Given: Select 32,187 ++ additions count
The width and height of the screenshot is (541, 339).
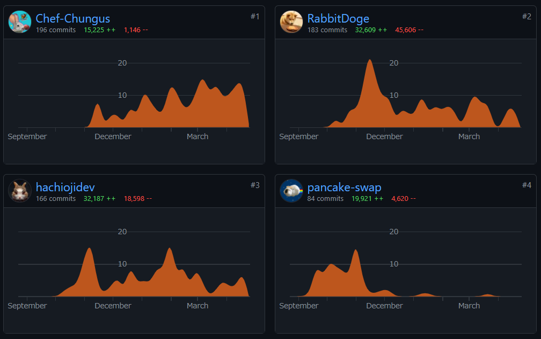Looking at the screenshot, I should 99,198.
